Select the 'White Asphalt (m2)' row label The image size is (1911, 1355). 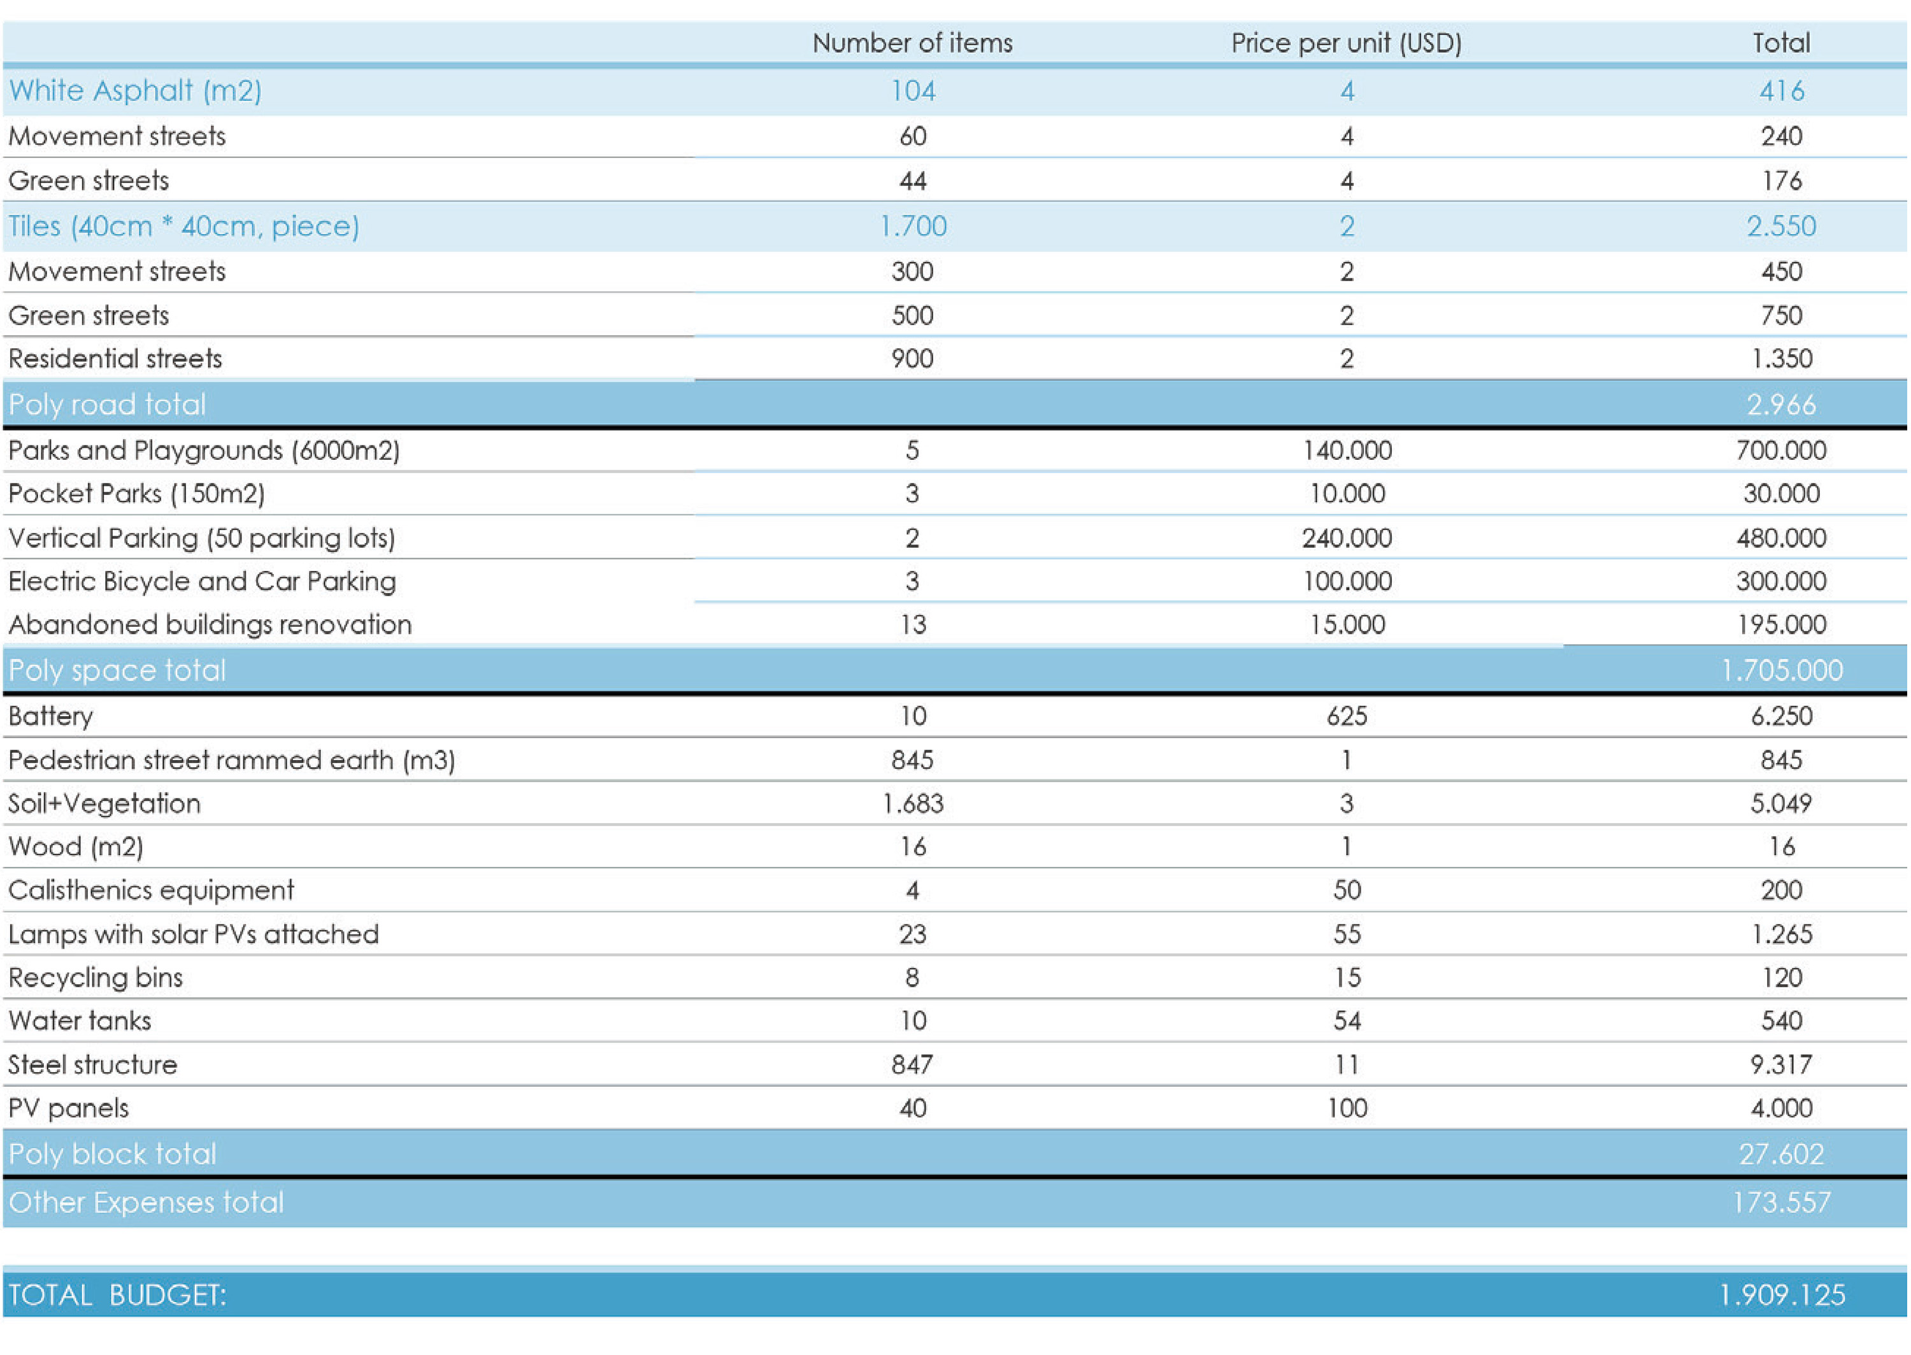point(135,90)
